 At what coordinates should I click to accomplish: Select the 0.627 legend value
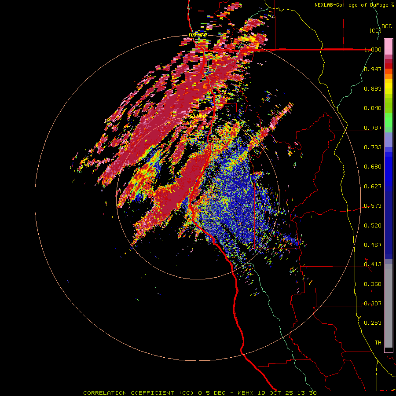pyautogui.click(x=373, y=187)
